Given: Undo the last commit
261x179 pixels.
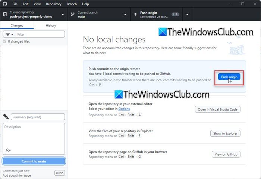Looking at the screenshot, I should point(60,173).
